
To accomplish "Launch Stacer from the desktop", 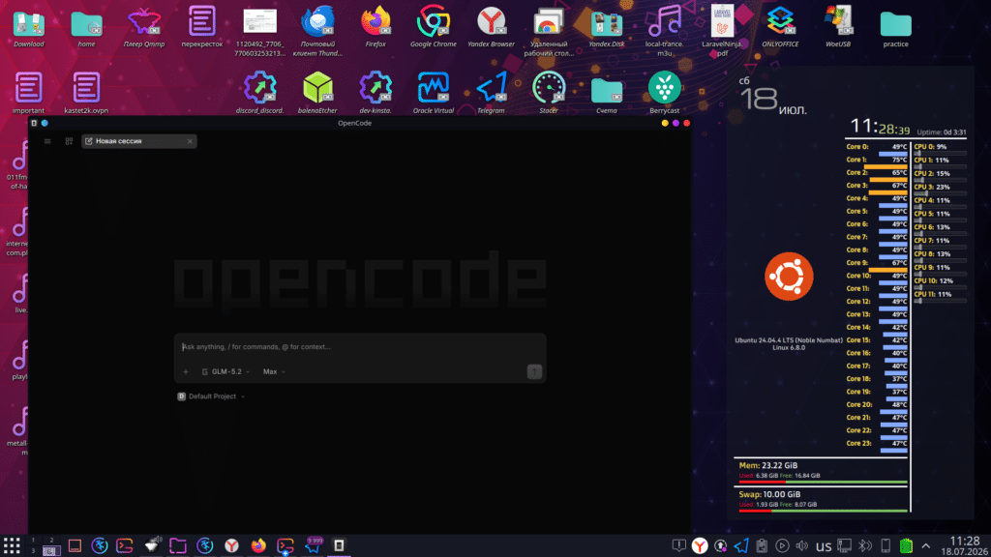I will pos(549,94).
